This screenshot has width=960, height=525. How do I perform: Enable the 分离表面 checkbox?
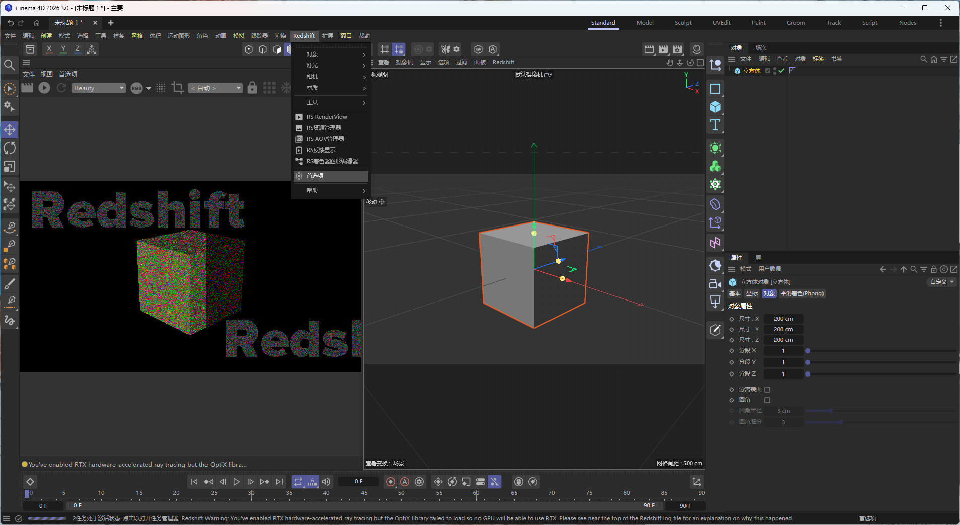pos(767,390)
